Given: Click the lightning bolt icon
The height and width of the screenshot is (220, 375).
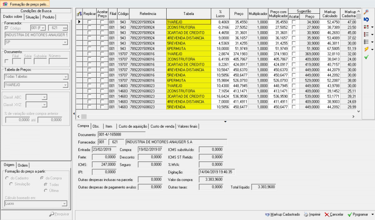Looking at the screenshot, I should coord(366,49).
